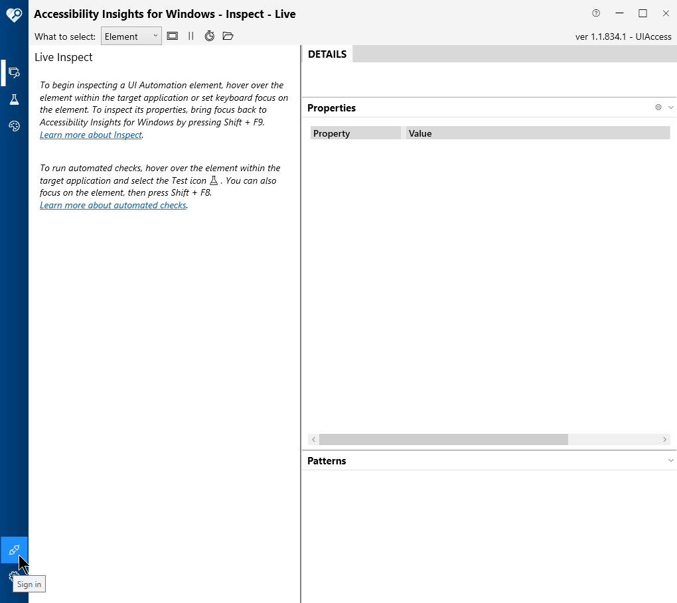The width and height of the screenshot is (677, 603).
Task: Open Properties configuration gear icon
Action: [658, 107]
